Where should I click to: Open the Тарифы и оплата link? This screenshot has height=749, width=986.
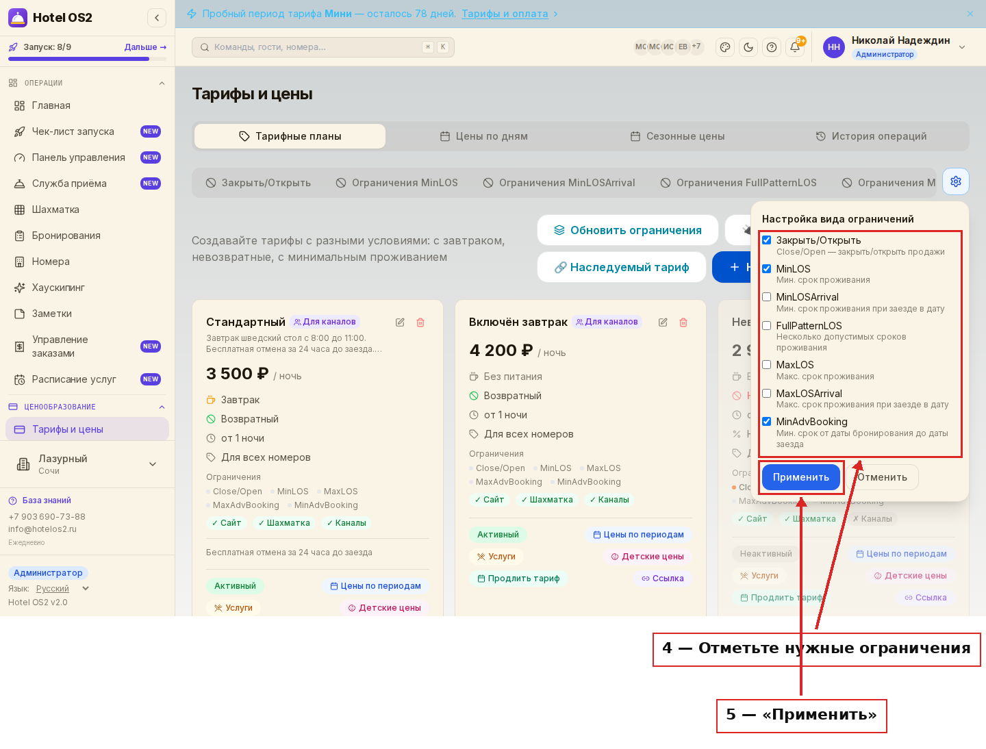click(x=505, y=14)
